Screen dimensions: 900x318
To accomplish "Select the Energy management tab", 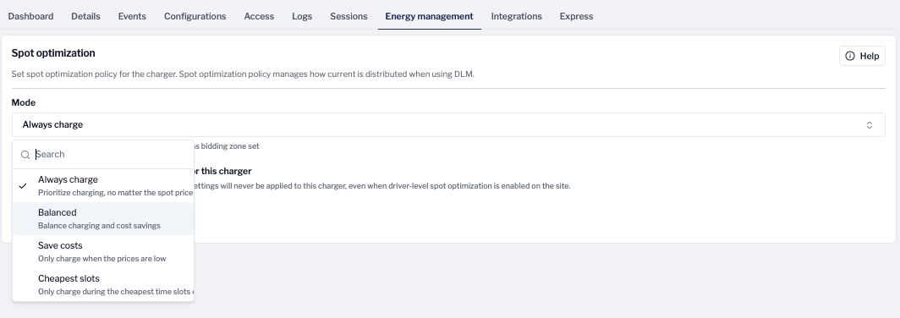I will click(430, 16).
